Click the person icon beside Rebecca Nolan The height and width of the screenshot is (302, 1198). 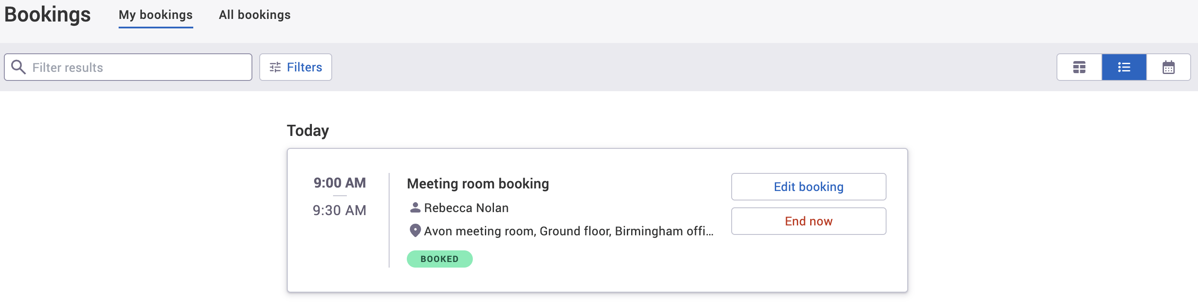point(415,207)
